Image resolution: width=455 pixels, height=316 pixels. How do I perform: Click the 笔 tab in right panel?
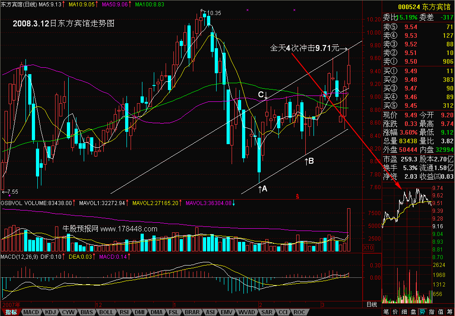tap(386, 312)
